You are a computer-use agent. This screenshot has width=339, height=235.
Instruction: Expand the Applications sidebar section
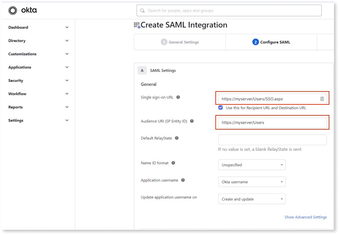38,67
